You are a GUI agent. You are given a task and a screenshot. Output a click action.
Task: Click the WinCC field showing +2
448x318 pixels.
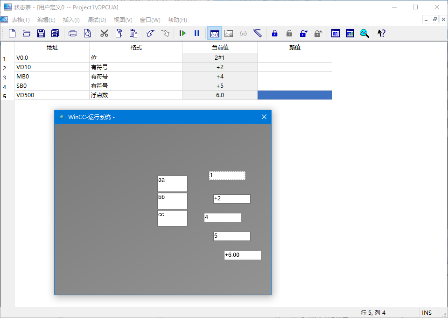232,199
